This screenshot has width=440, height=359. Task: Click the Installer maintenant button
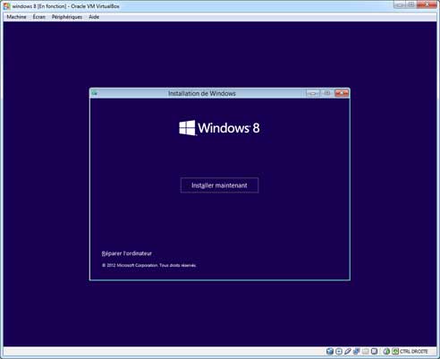coord(219,185)
